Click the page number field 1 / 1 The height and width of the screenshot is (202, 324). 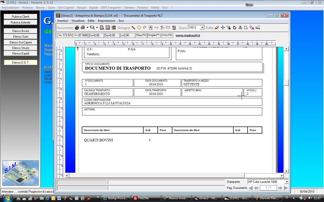click(x=268, y=188)
